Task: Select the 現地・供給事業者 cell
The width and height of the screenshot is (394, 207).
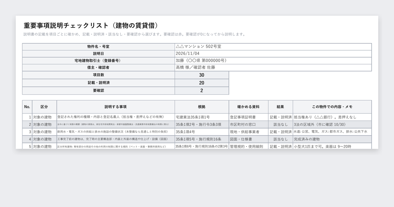Action: [249, 132]
